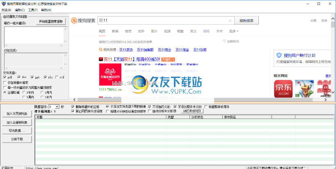Click the 开始批量搜索提取 button
Viewport: 336px width, 169px height.
(x=51, y=21)
